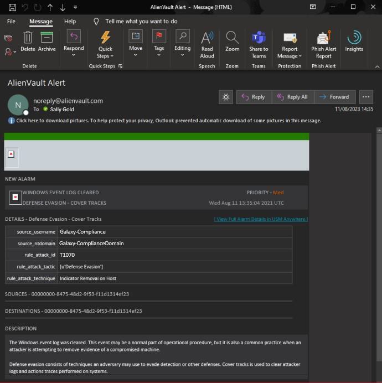382x383 pixels.
Task: Click the Reply All button
Action: [292, 97]
